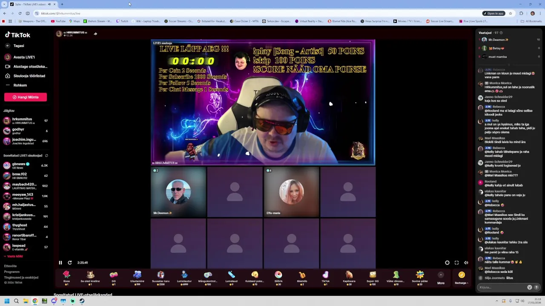Send the Uisutamine gift
Image resolution: width=545 pixels, height=306 pixels.
click(137, 278)
